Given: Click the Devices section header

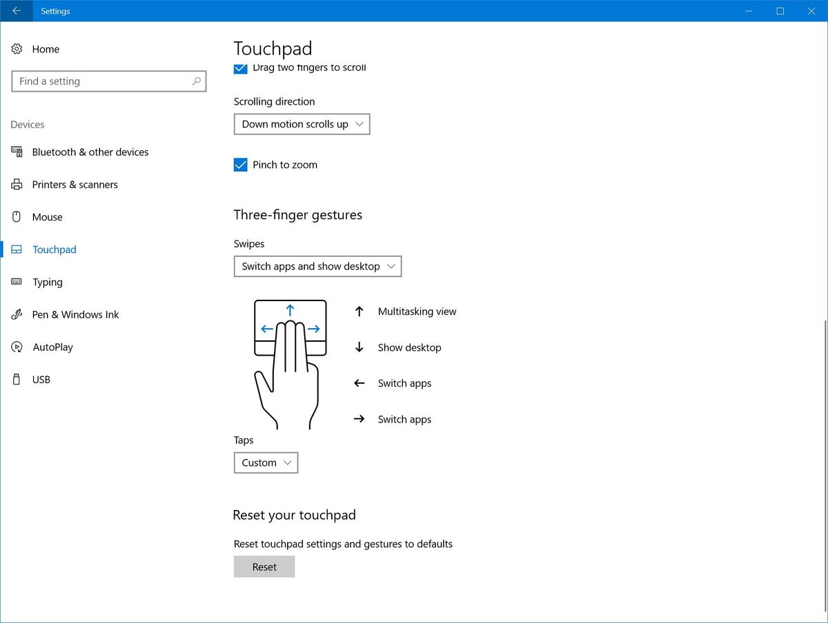Looking at the screenshot, I should pos(28,125).
